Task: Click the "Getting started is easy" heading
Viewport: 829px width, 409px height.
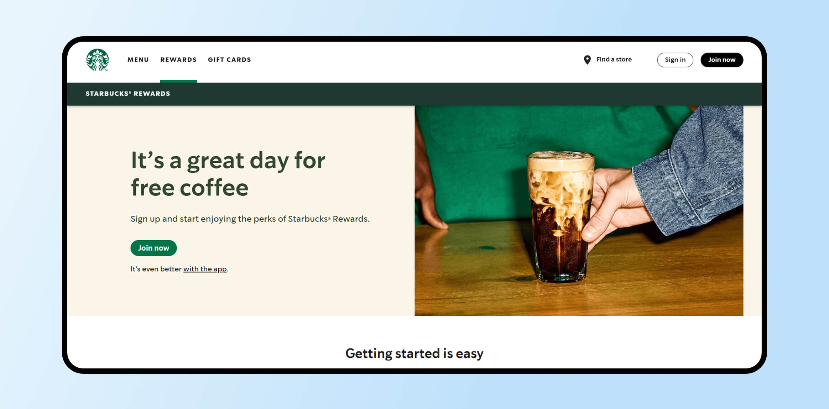Action: tap(414, 353)
